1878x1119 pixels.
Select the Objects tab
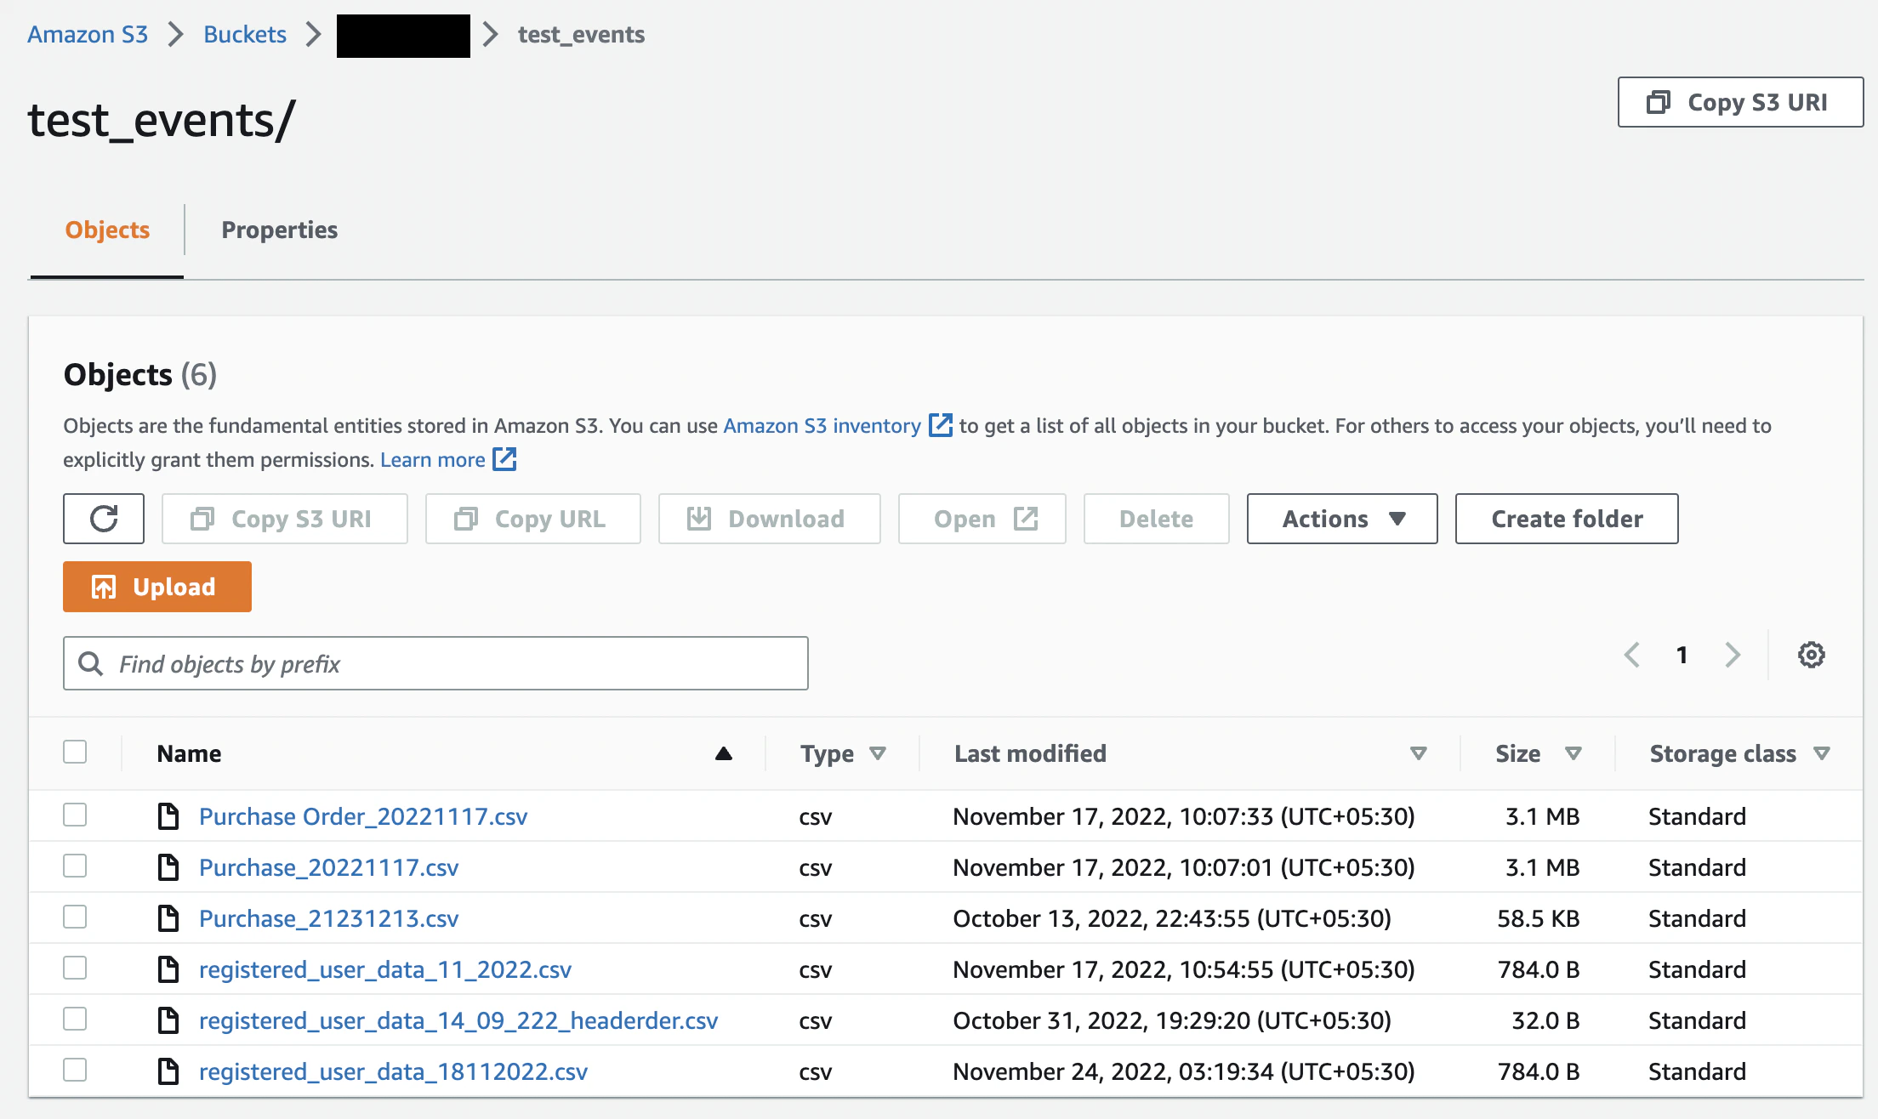coord(107,230)
